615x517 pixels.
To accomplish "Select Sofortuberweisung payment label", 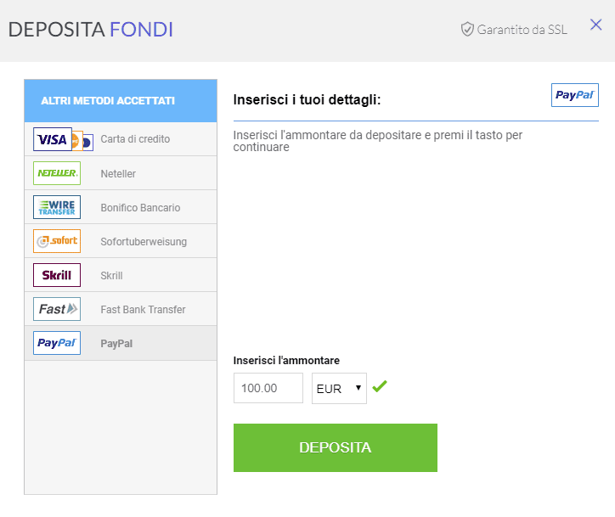I will 144,241.
